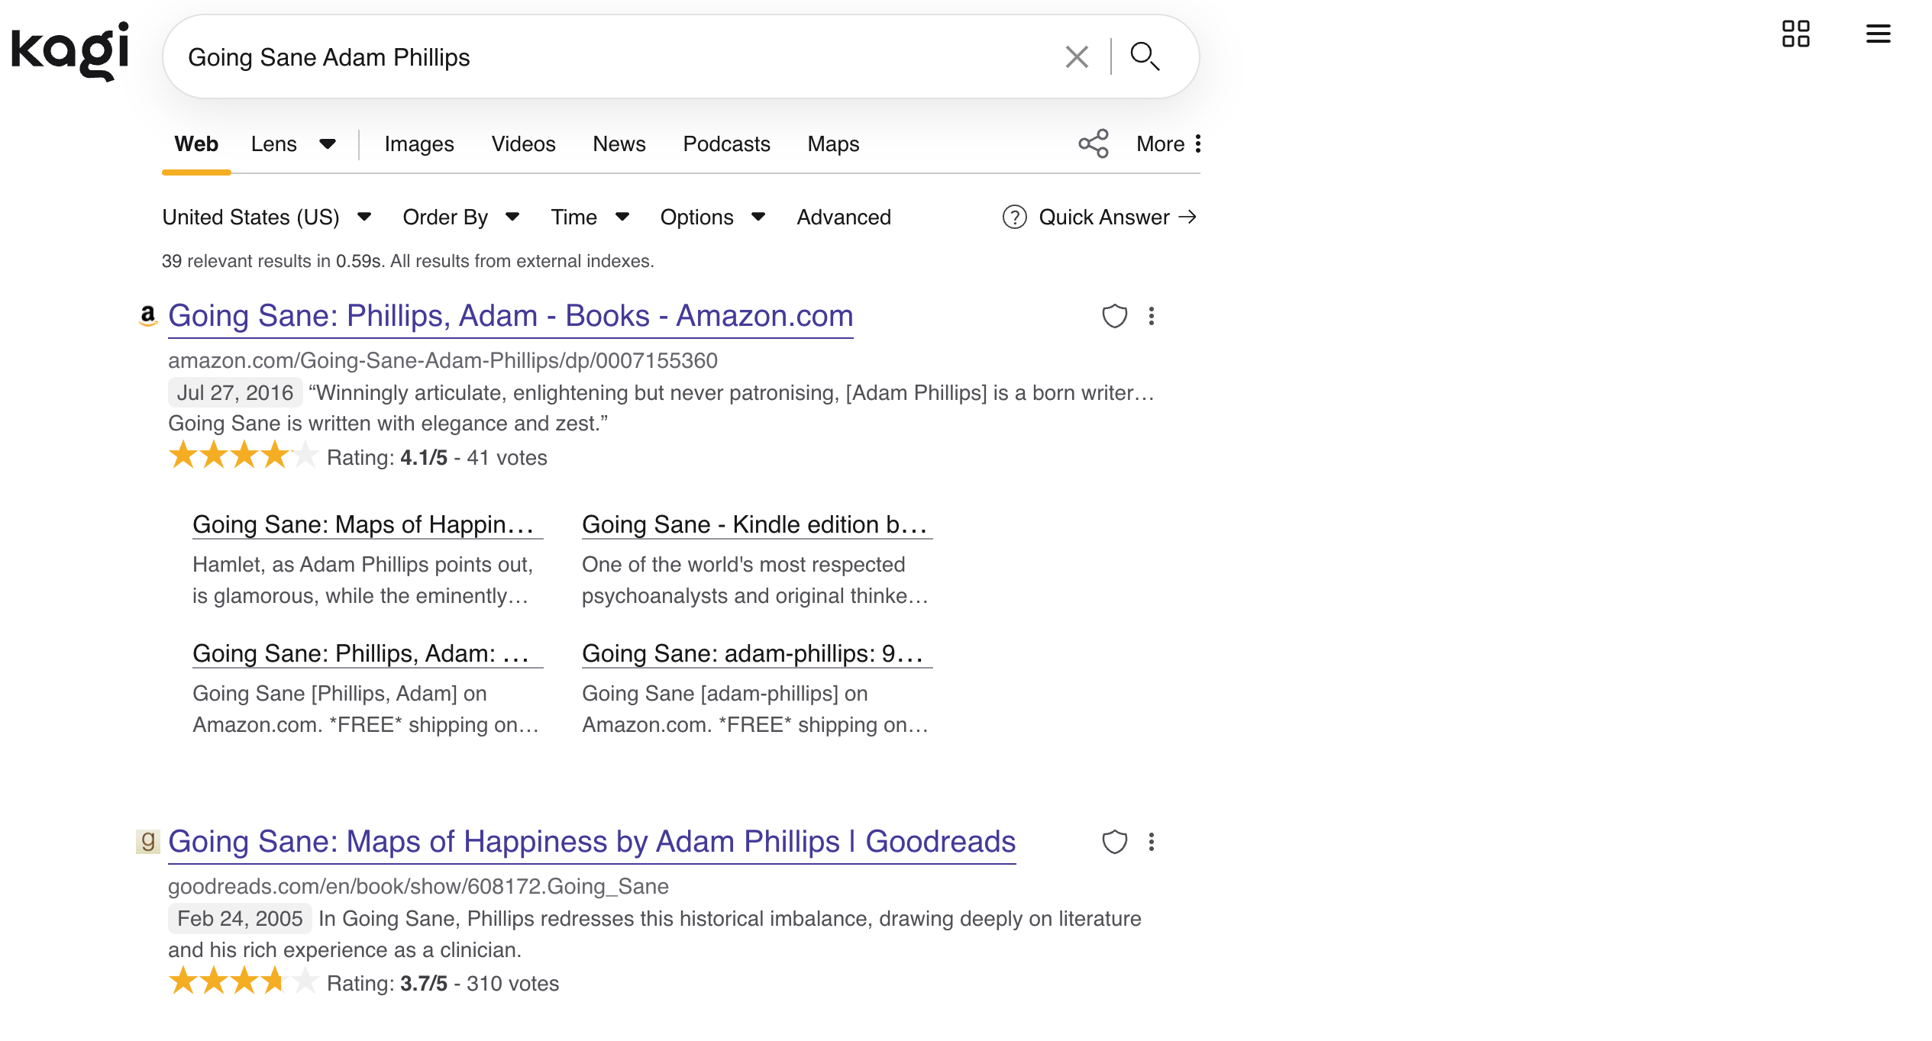Screen dimensions: 1932x1041
Task: Open the Goodreads Going Sane result link
Action: point(591,842)
